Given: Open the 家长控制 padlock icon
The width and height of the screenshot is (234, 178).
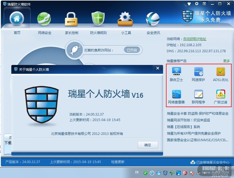Looking at the screenshot, I should pyautogui.click(x=71, y=19).
